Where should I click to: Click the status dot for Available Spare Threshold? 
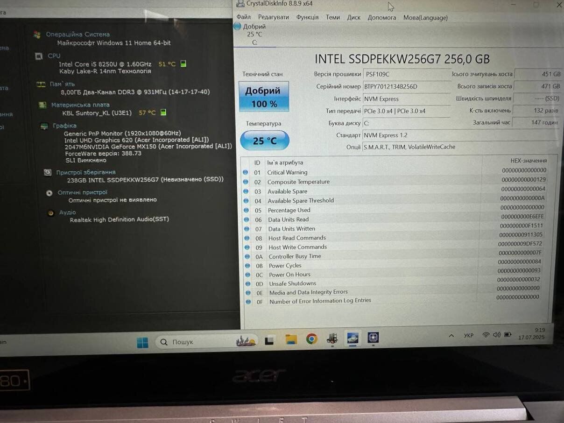point(246,201)
